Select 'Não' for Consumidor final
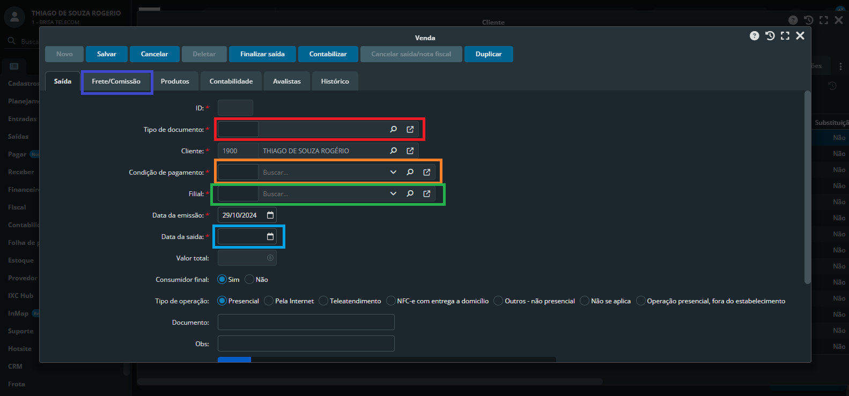This screenshot has width=849, height=396. (x=249, y=279)
